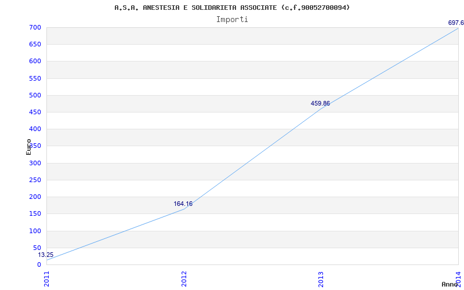Click the 2012 x-axis label
464x290 pixels.
coord(184,280)
